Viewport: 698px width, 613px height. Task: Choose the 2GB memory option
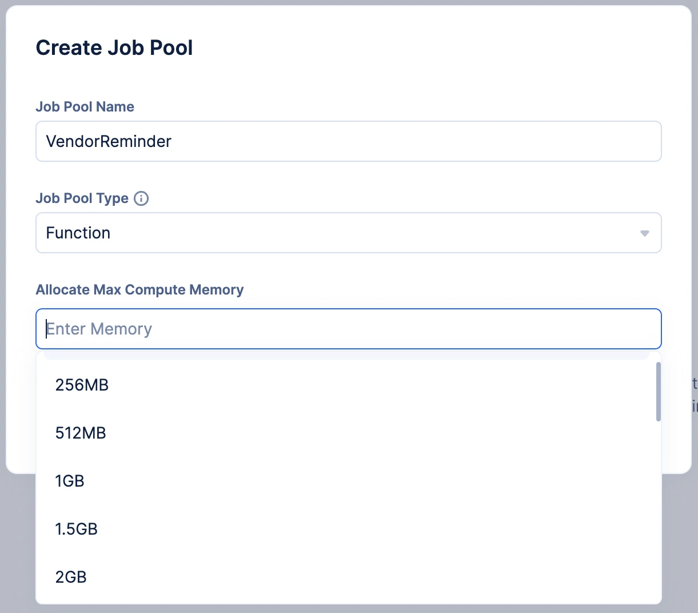pyautogui.click(x=348, y=577)
